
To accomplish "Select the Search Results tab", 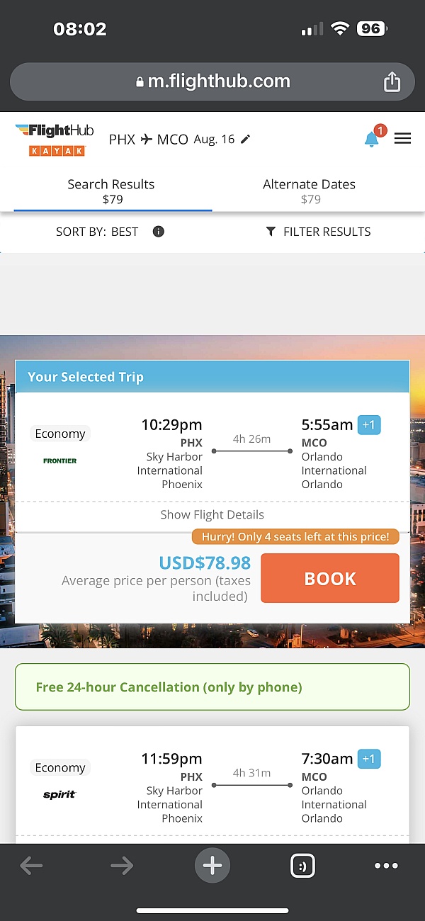I will [111, 191].
